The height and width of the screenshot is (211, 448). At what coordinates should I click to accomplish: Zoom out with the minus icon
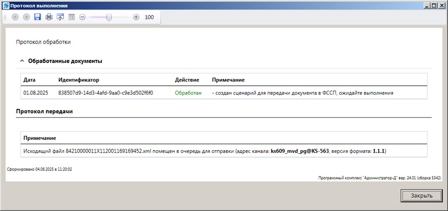pyautogui.click(x=82, y=17)
